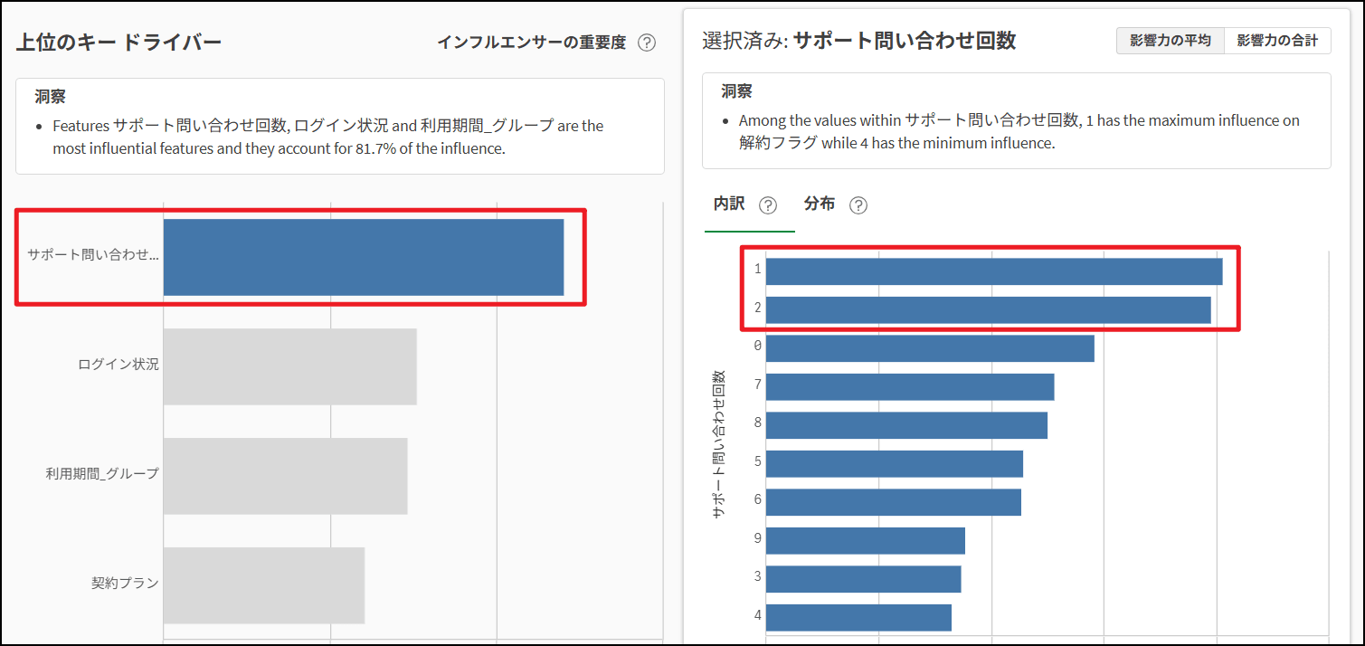Click the ログイン状況 axis label
Image resolution: width=1365 pixels, height=646 pixels.
118,365
